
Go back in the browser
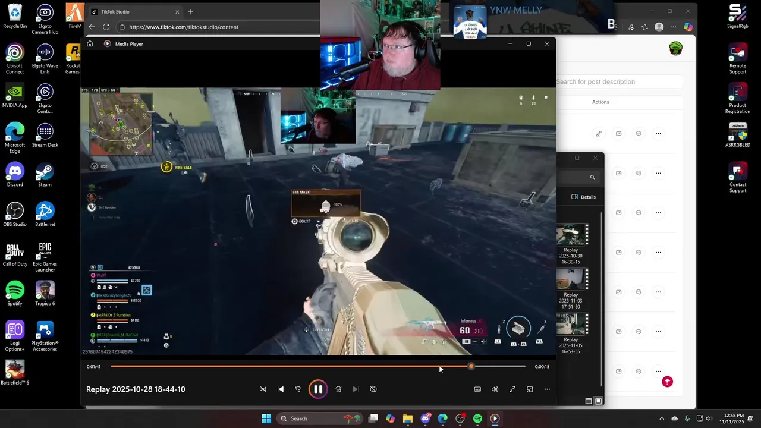click(x=92, y=27)
